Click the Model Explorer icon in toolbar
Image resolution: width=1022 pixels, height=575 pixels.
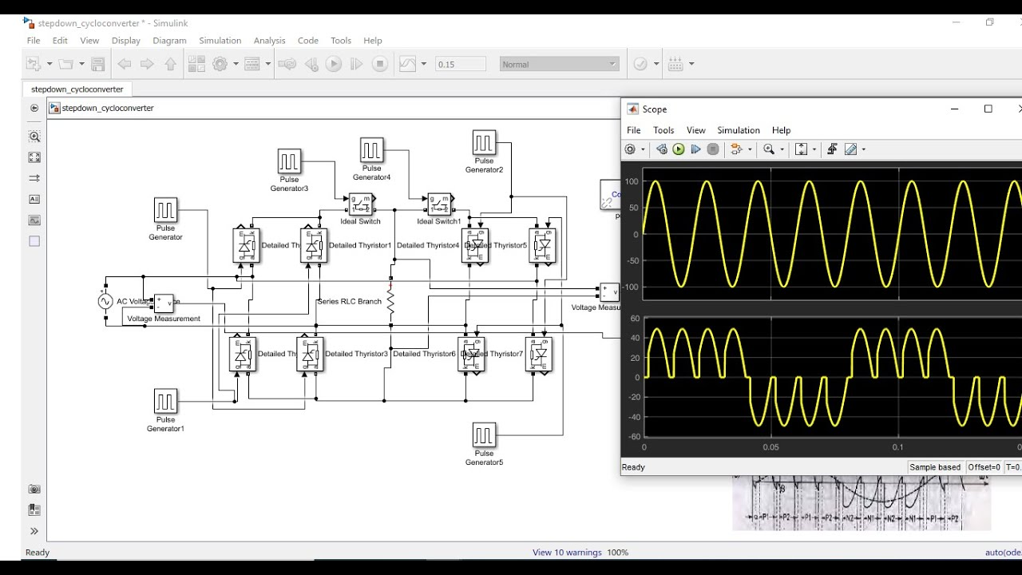[x=252, y=64]
